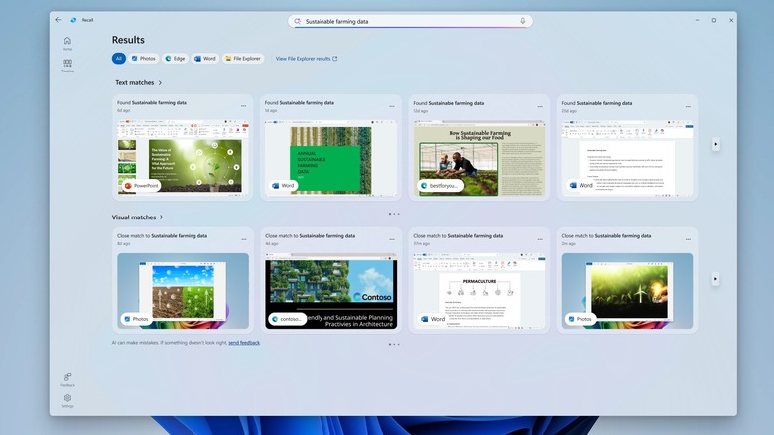This screenshot has width=774, height=435.
Task: Click View File Explorer results link
Action: tap(307, 59)
